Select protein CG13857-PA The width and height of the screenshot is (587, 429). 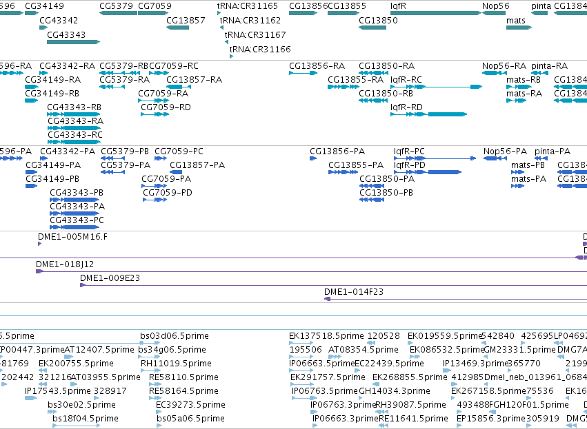176,172
